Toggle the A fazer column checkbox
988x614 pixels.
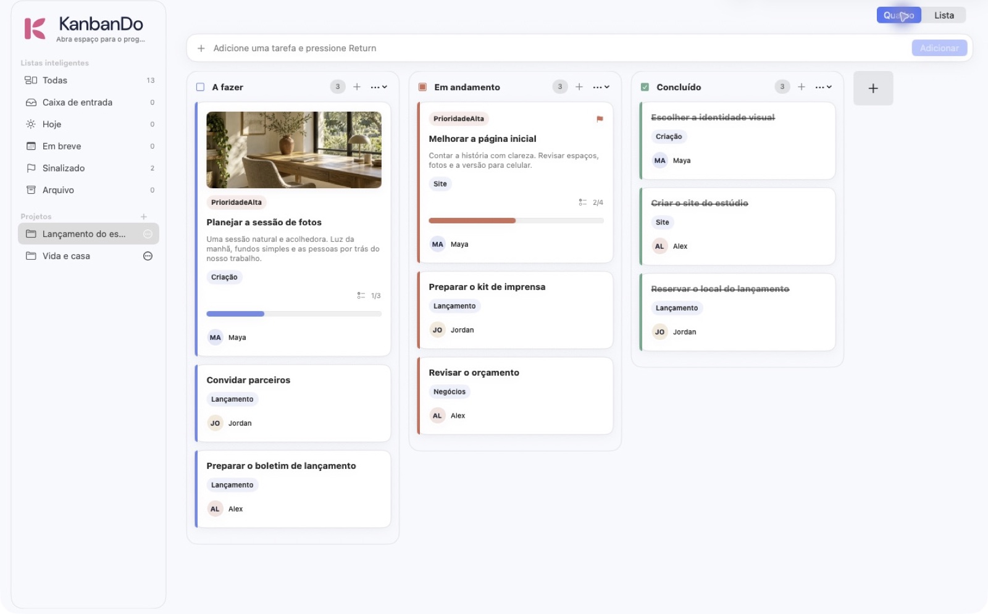click(200, 87)
